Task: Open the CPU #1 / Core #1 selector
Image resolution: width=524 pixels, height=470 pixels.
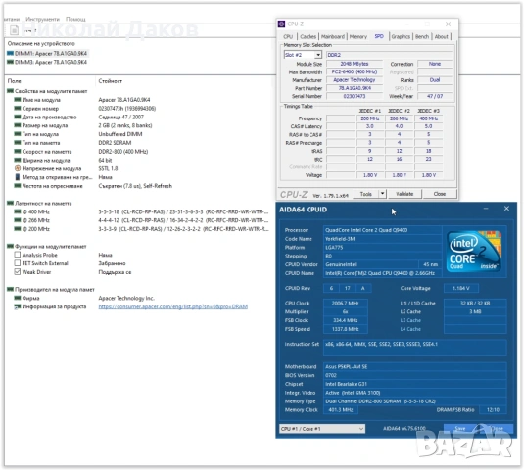Action: click(x=322, y=429)
